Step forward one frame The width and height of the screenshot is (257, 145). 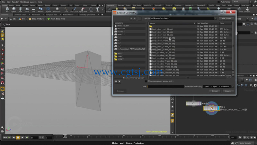point(27,138)
